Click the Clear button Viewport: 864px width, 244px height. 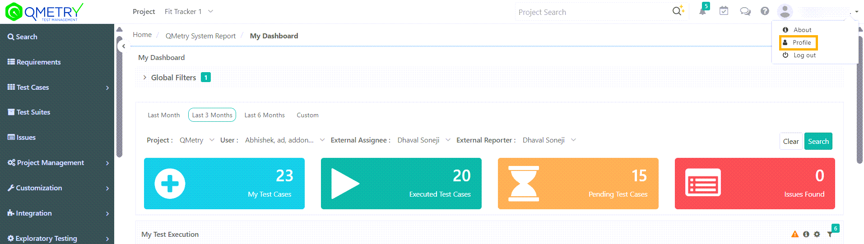791,141
